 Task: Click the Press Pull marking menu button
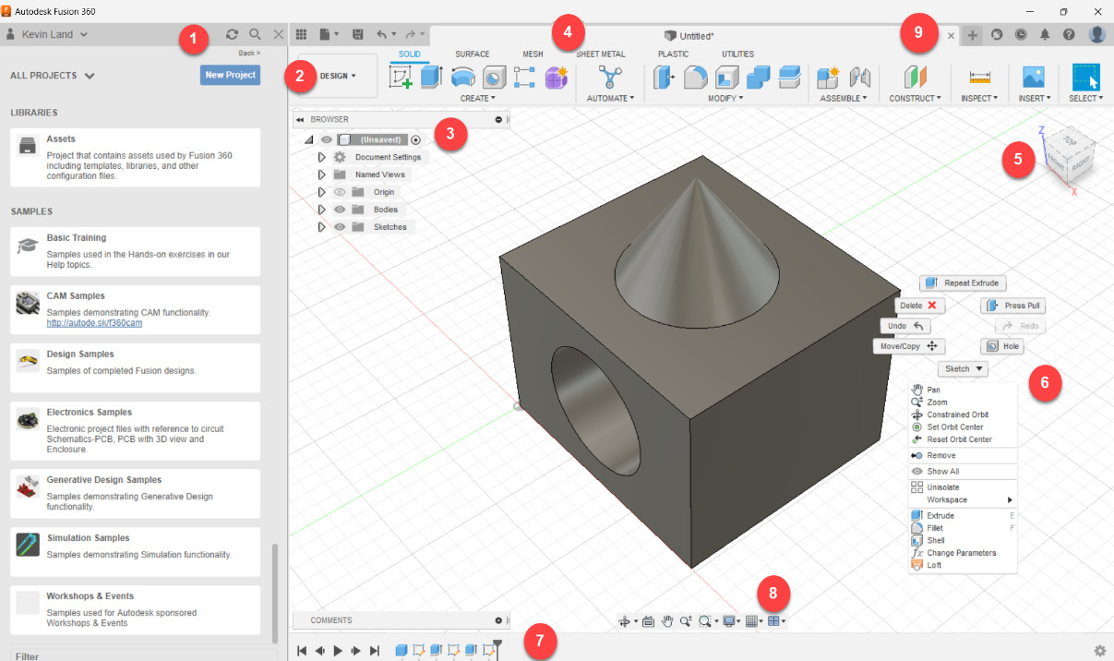pyautogui.click(x=1013, y=306)
